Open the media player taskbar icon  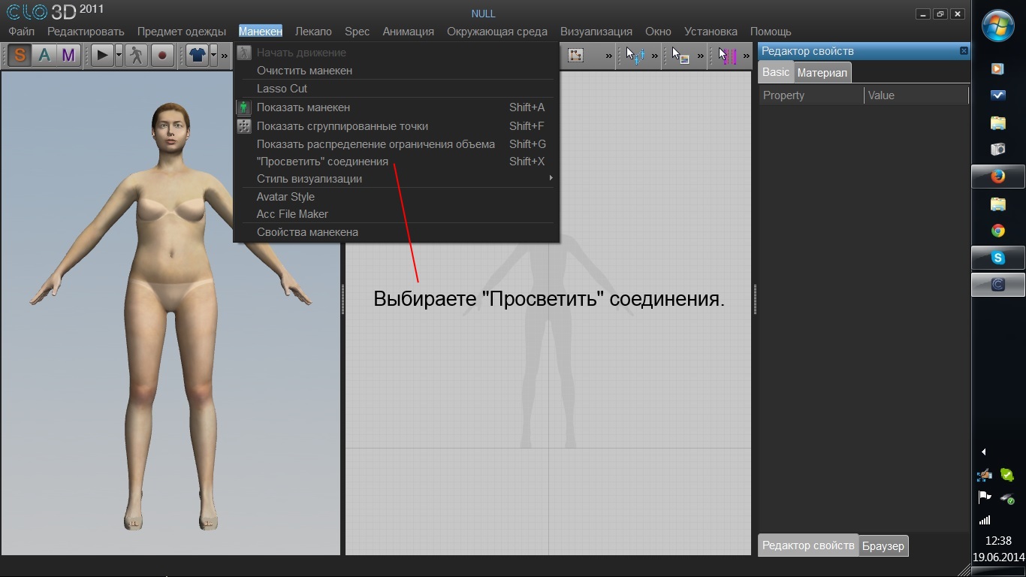tap(998, 68)
